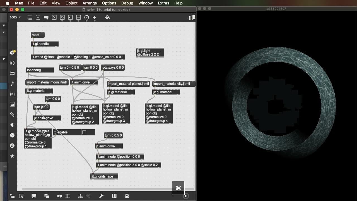Open patcher windows overlap icon

click(x=47, y=196)
